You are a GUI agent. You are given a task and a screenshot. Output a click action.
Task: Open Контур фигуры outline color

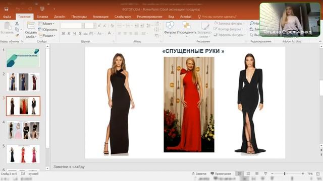tap(229, 29)
